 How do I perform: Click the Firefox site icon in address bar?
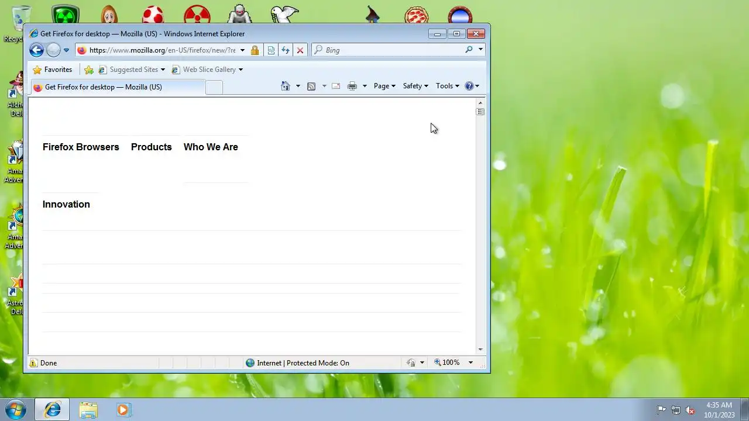[82, 50]
